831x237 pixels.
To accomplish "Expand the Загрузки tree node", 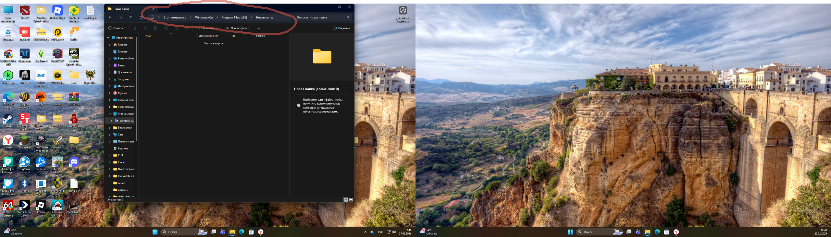I will 110,79.
